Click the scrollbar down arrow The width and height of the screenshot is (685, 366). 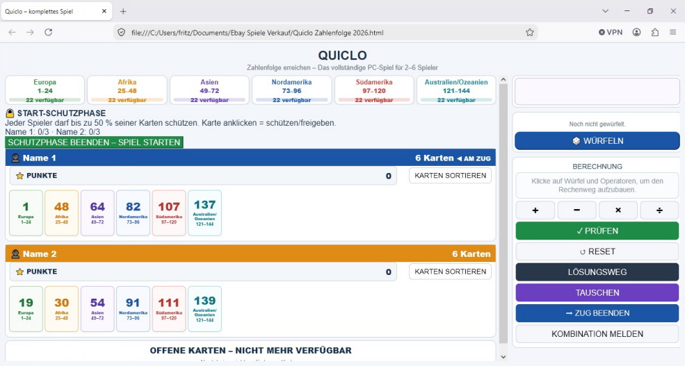[503, 357]
